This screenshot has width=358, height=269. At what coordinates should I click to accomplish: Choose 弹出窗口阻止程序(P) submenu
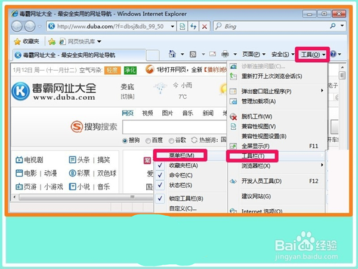(x=277, y=91)
